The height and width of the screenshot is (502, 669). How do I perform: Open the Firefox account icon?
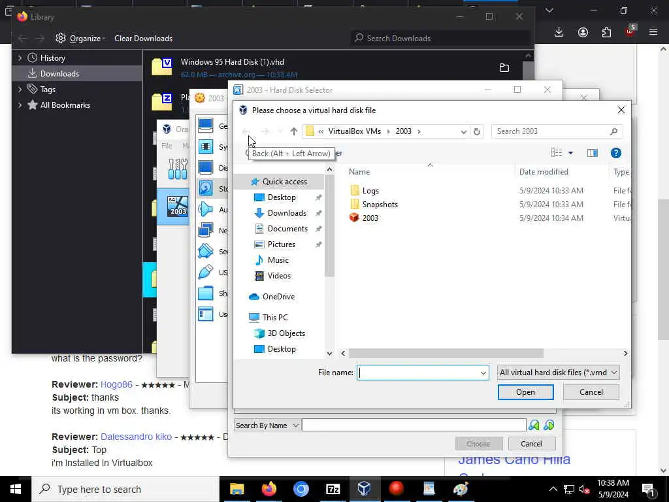click(583, 32)
